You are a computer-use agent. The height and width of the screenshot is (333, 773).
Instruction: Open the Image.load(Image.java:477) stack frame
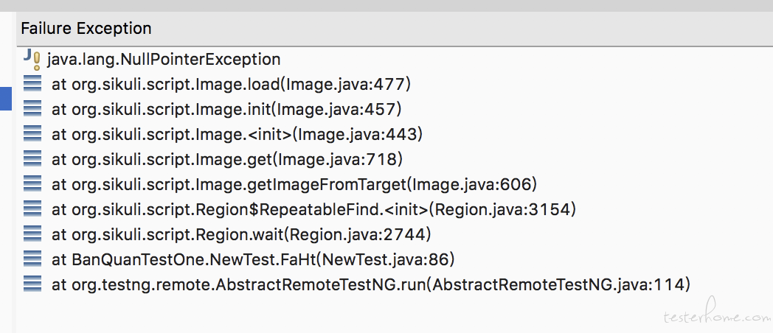pyautogui.click(x=231, y=84)
